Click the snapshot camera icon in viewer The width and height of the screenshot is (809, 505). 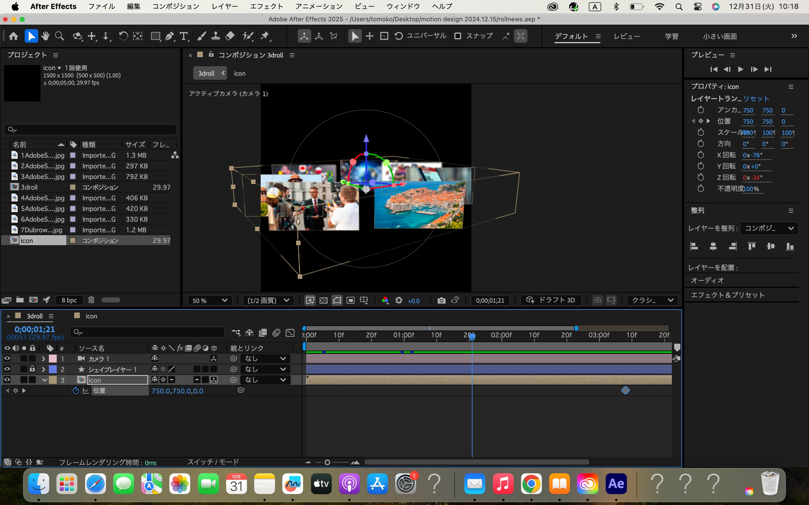point(441,300)
